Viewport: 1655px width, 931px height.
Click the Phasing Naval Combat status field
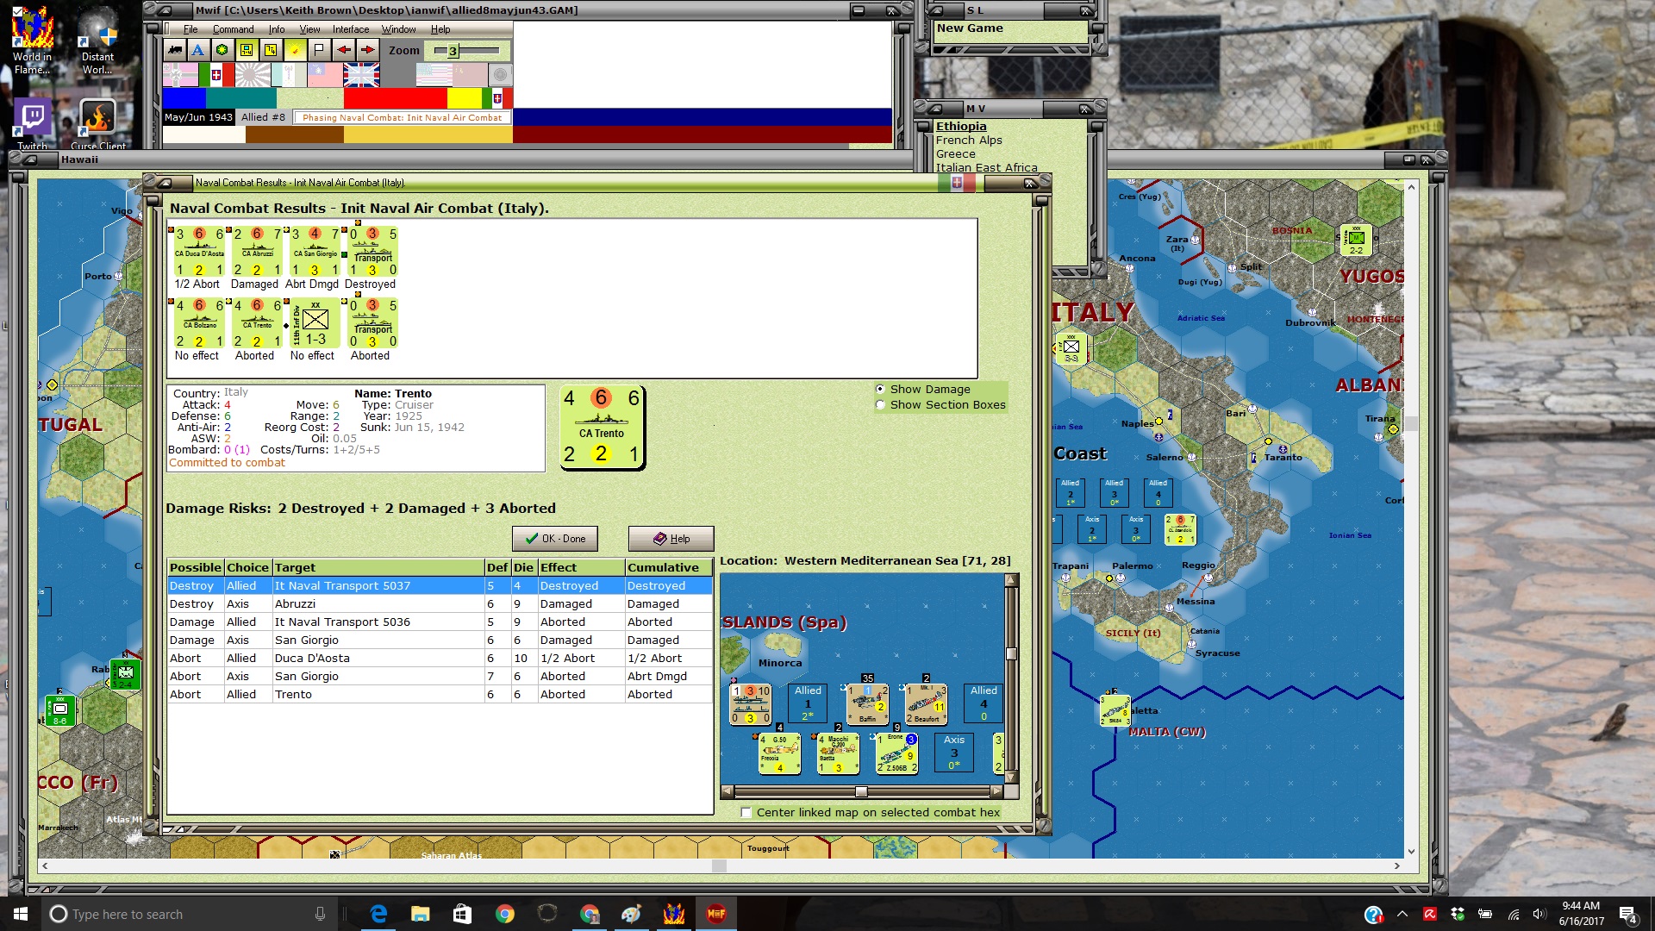(x=402, y=118)
